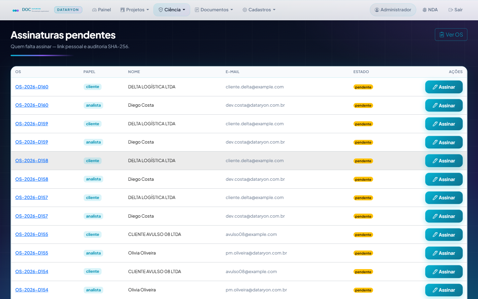This screenshot has width=478, height=299.
Task: Open NDA via its fingerprint icon
Action: (x=425, y=10)
